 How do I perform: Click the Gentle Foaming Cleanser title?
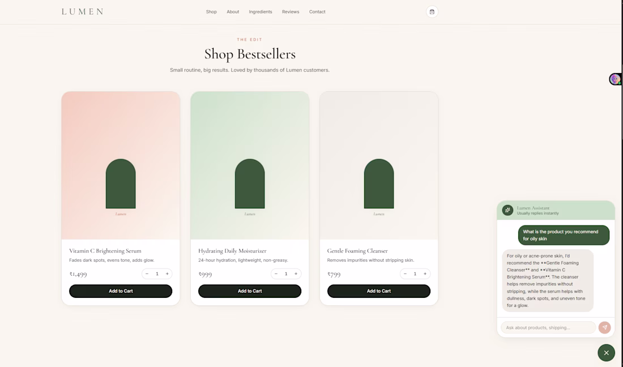pyautogui.click(x=357, y=251)
